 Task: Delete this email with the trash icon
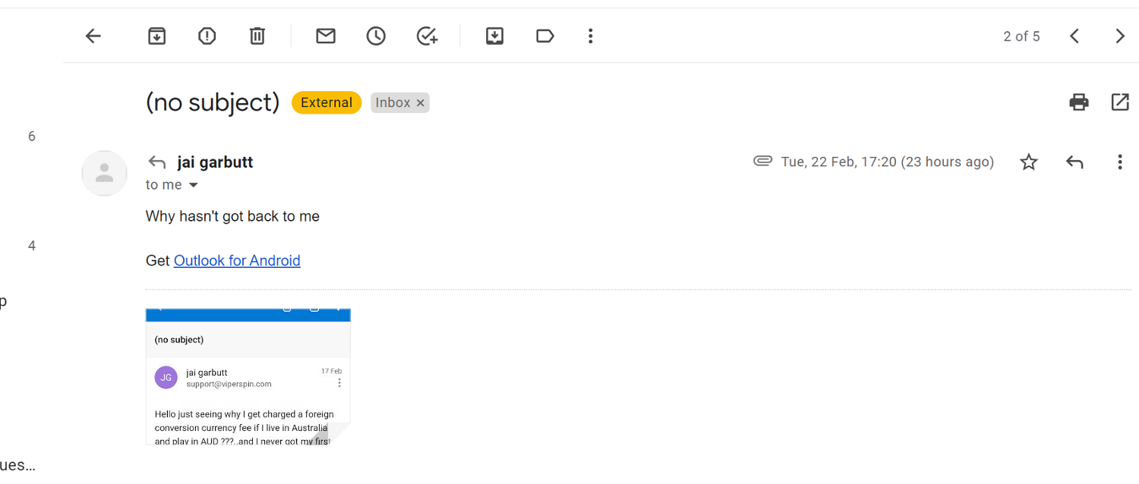tap(257, 36)
